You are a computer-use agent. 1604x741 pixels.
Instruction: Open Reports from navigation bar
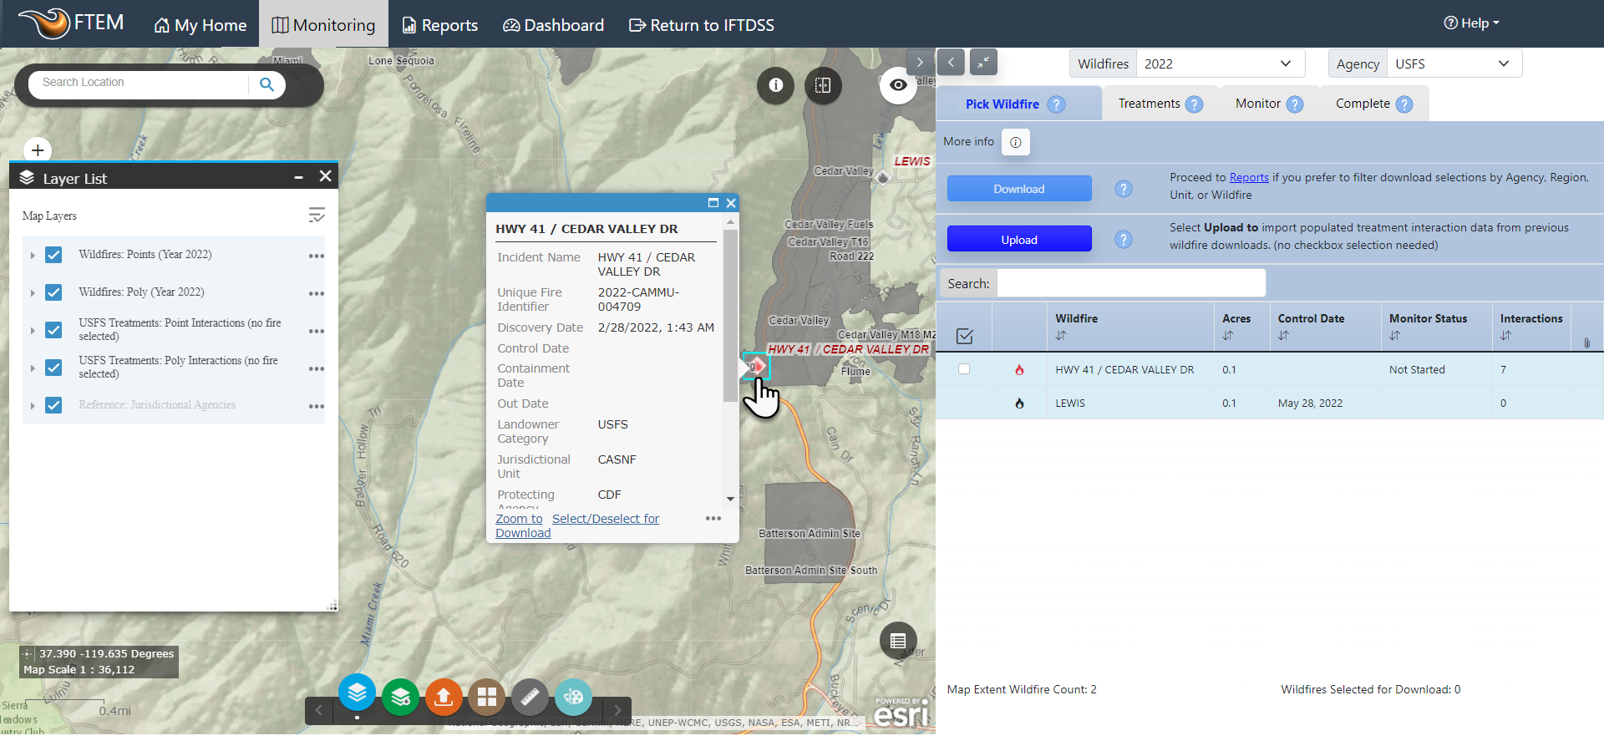(440, 25)
